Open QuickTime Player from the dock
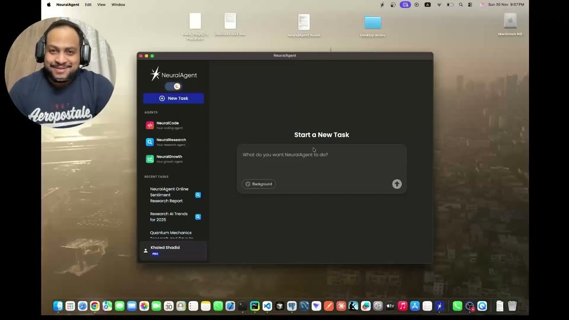This screenshot has height=320, width=569. click(x=482, y=306)
